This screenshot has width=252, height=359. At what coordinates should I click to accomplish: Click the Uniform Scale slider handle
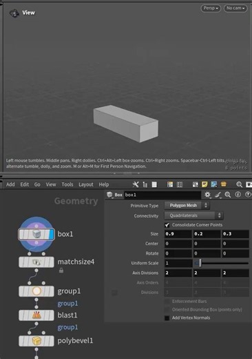click(x=200, y=263)
